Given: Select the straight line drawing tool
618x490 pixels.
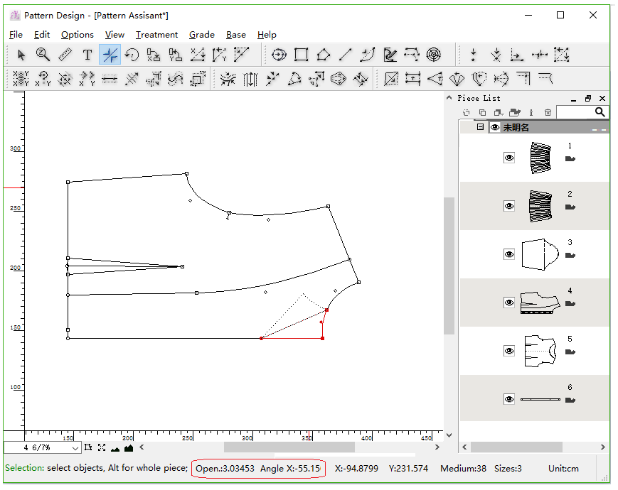Looking at the screenshot, I should [x=346, y=55].
